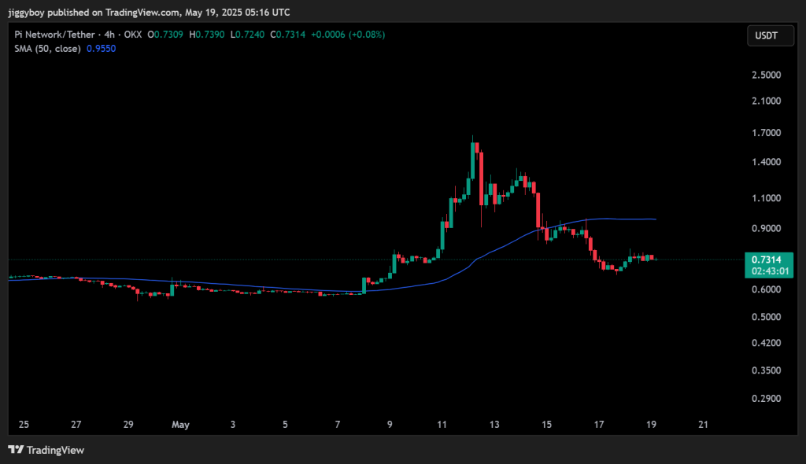Select the May label on time axis
The height and width of the screenshot is (464, 806).
pos(181,424)
